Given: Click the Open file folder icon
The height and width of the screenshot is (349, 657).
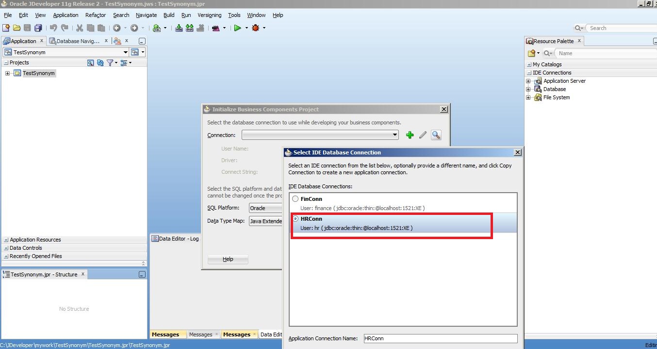Looking at the screenshot, I should [17, 28].
